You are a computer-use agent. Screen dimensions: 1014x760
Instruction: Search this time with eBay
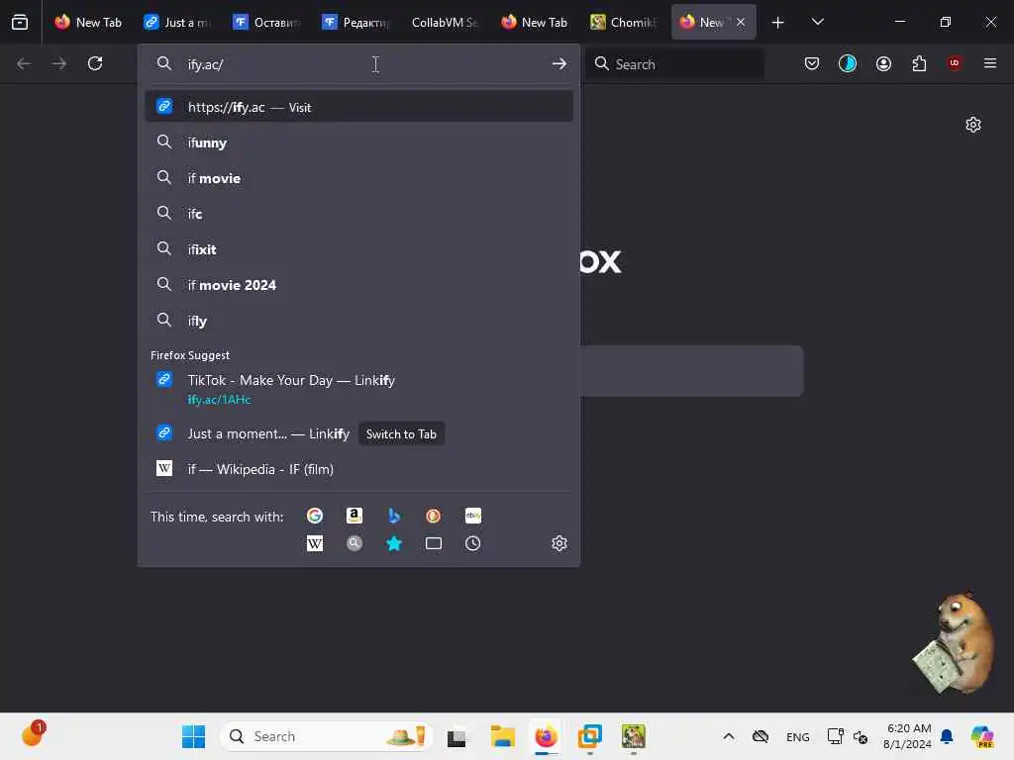(x=472, y=516)
